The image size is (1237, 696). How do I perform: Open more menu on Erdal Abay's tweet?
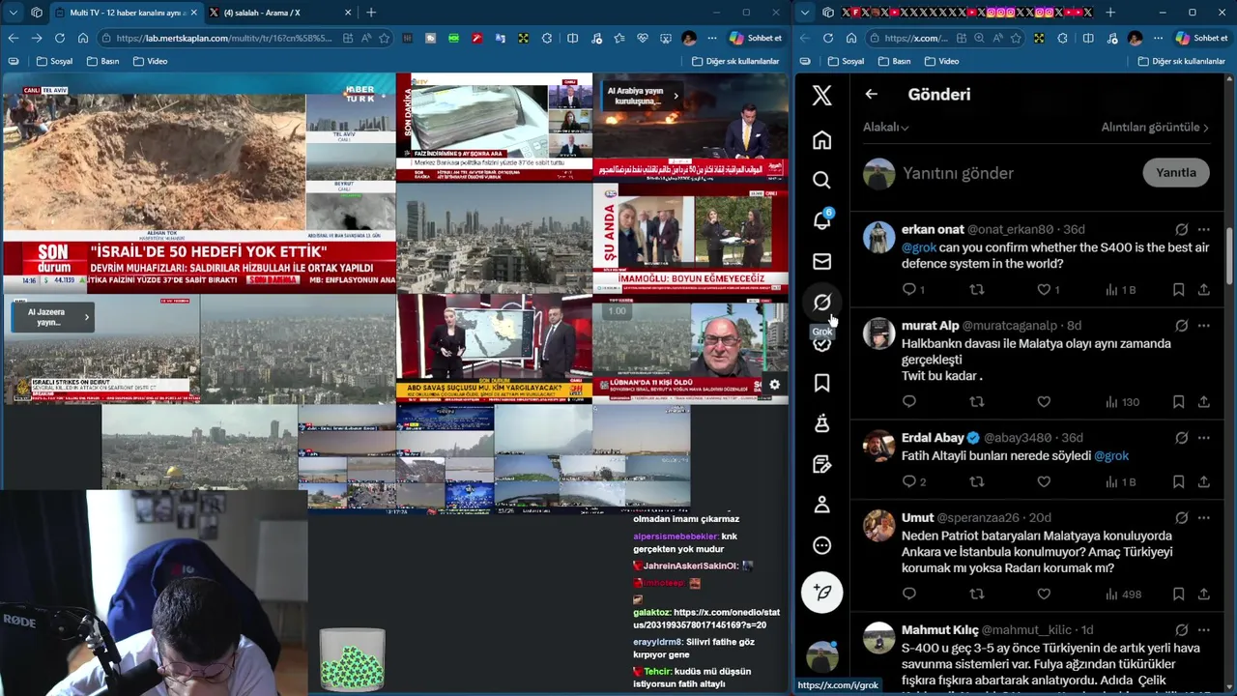click(1203, 437)
